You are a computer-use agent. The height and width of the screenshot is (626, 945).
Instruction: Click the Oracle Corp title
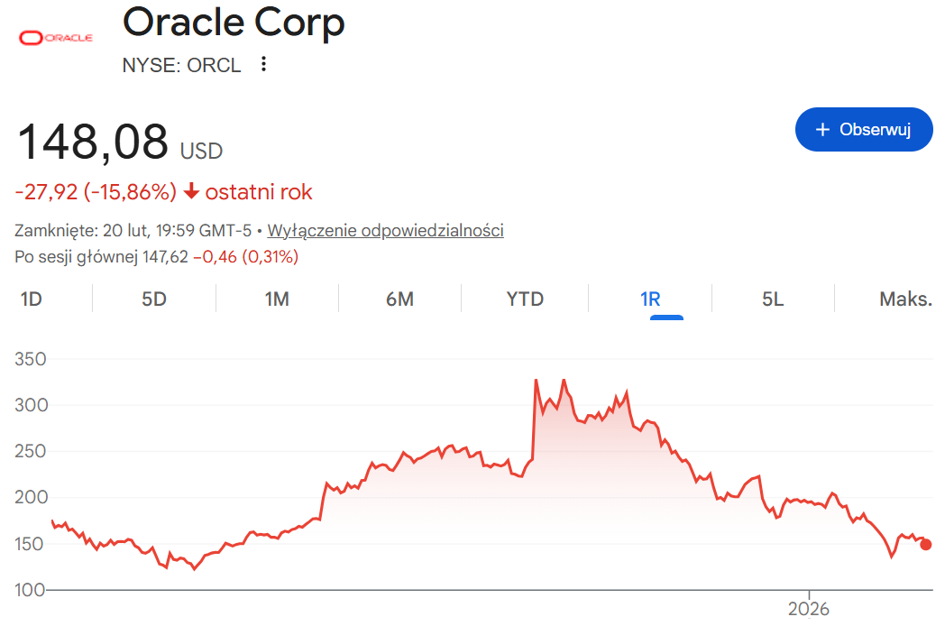[x=234, y=23]
